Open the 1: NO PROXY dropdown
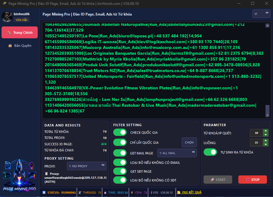The height and width of the screenshot is (197, 273). pos(87,166)
